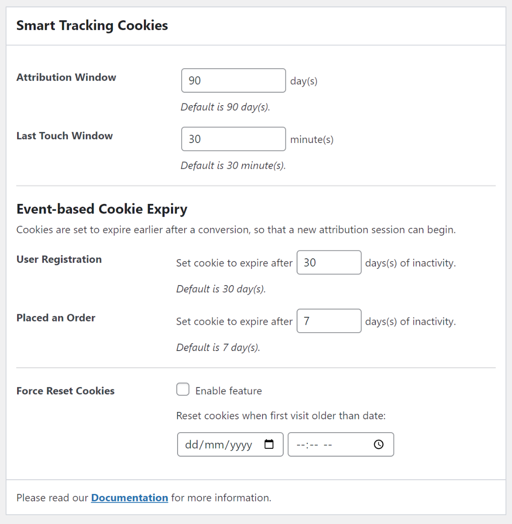Select the Placed an Order expiry field
Viewport: 512px width, 524px height.
(x=329, y=321)
